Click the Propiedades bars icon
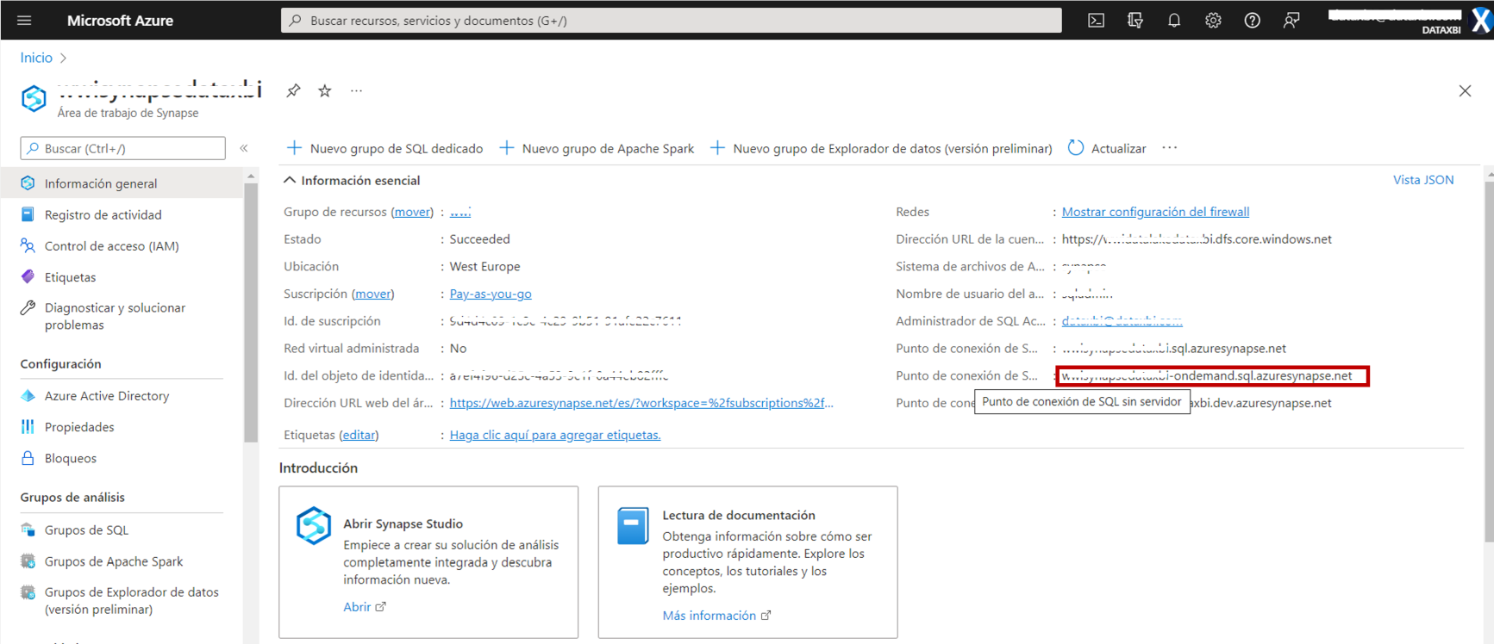This screenshot has height=644, width=1494. point(28,426)
